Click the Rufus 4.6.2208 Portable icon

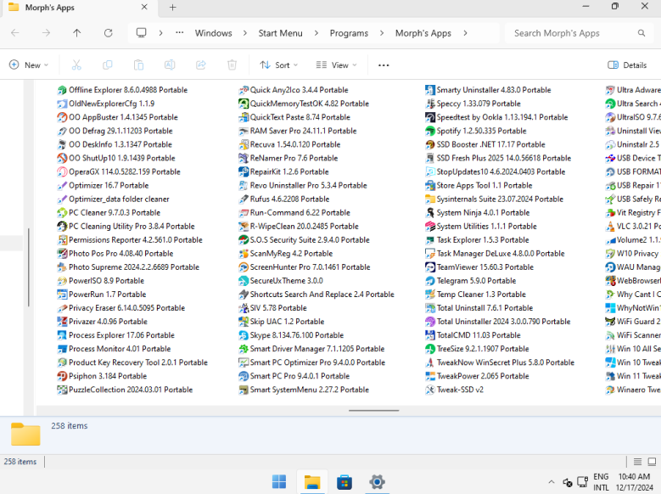pos(244,199)
